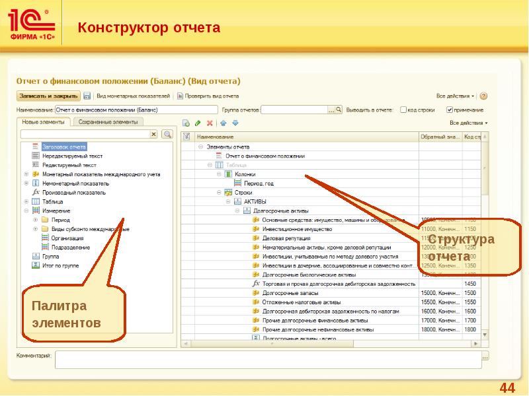Uncheck the 'примечание' checkbox
Image resolution: width=529 pixels, height=396 pixels.
[x=450, y=110]
